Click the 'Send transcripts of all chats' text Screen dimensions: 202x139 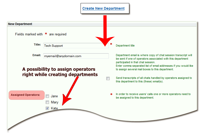(154, 80)
